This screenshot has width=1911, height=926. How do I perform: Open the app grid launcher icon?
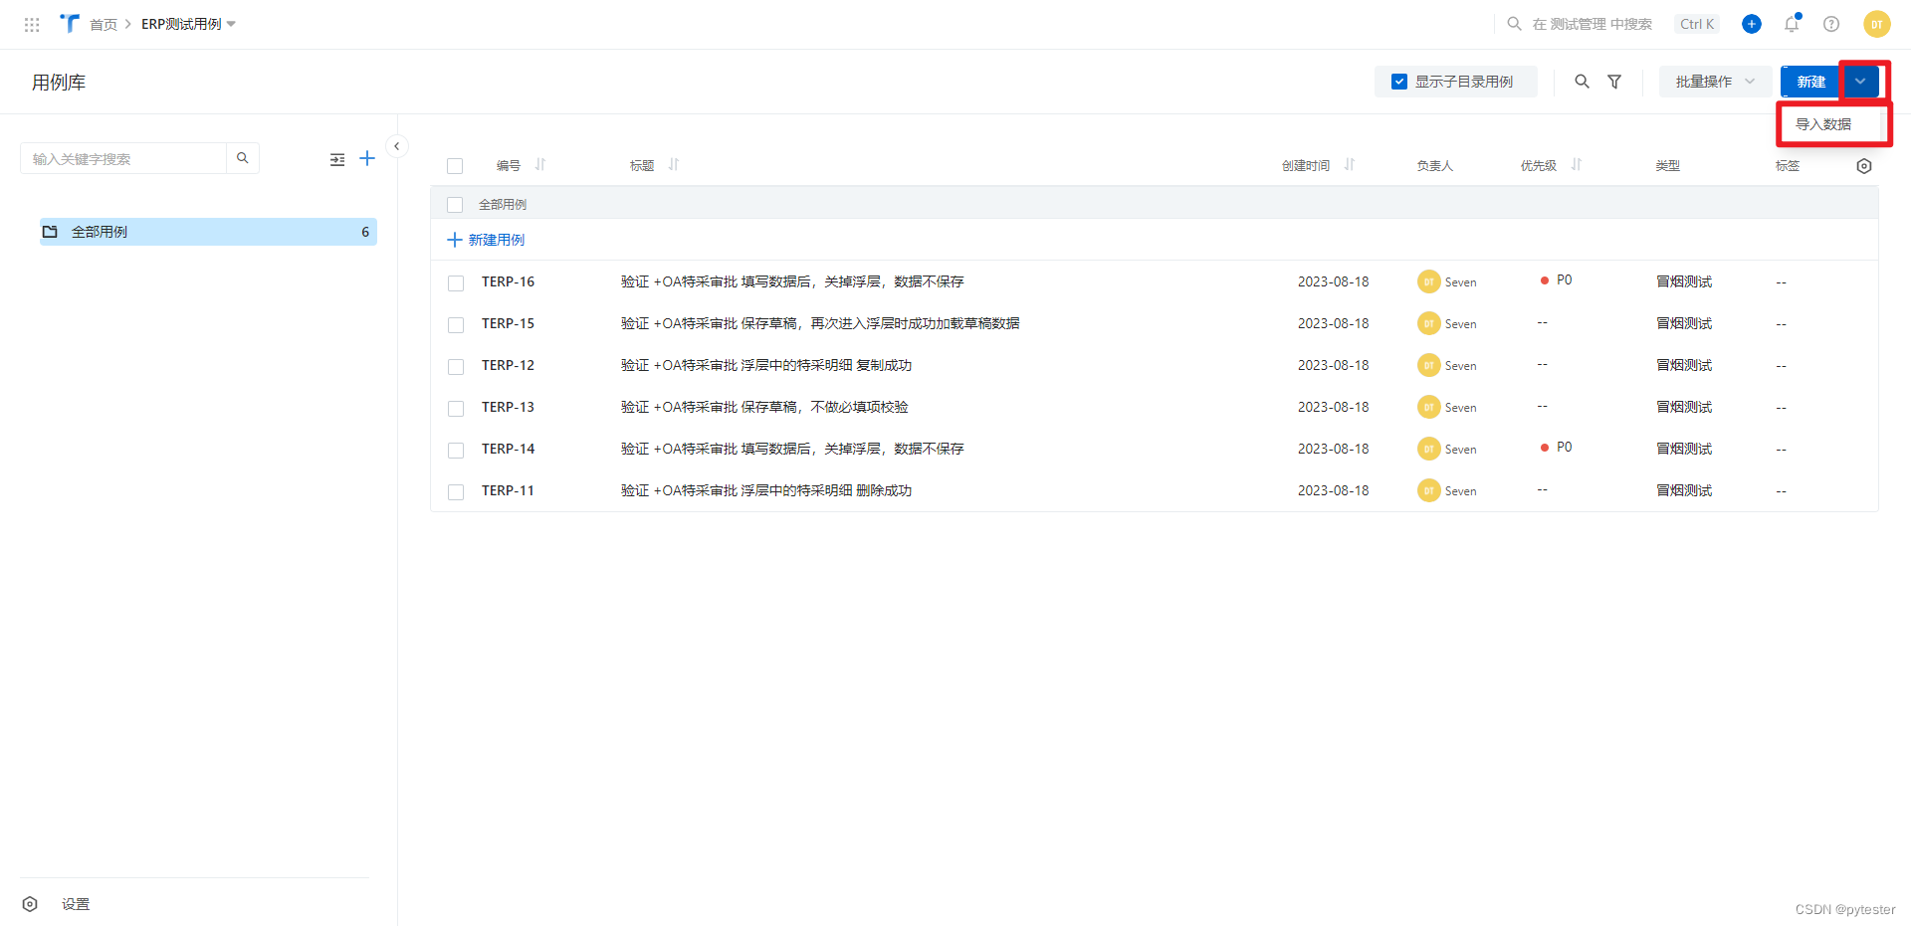[x=32, y=24]
